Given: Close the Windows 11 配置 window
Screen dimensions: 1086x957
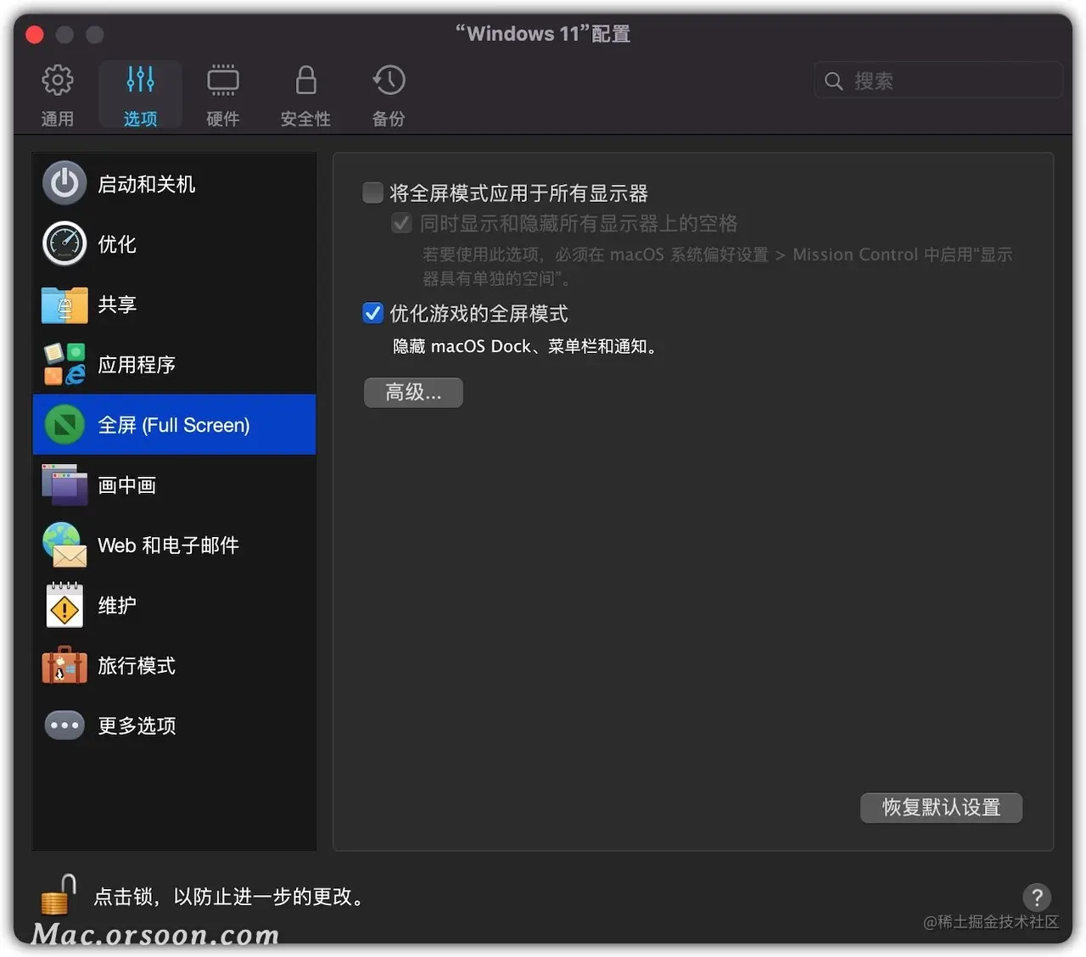Looking at the screenshot, I should point(35,35).
